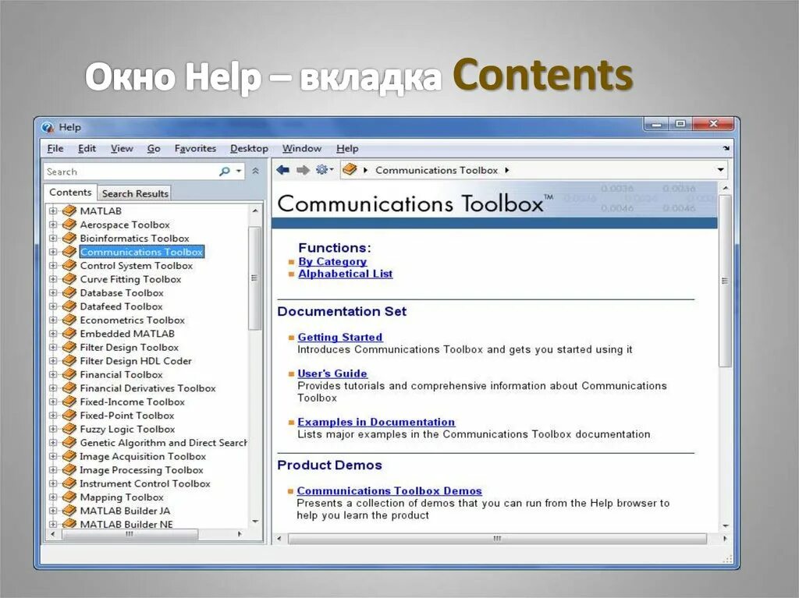This screenshot has width=799, height=598.
Task: Open the Alphabetical List link
Action: click(345, 274)
